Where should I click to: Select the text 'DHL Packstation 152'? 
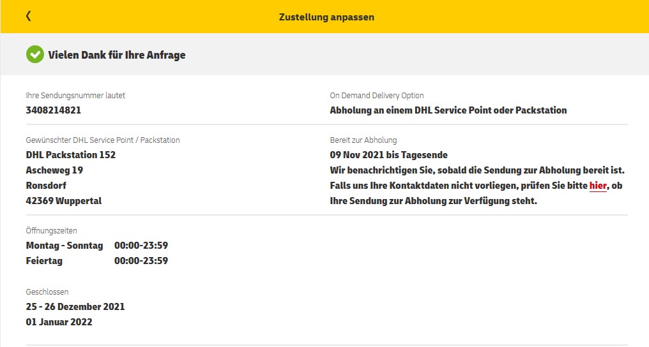[71, 155]
